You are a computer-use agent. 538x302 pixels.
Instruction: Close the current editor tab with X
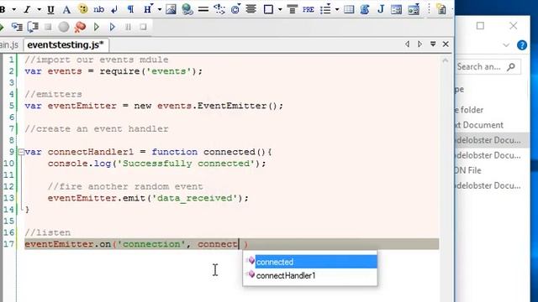(446, 44)
